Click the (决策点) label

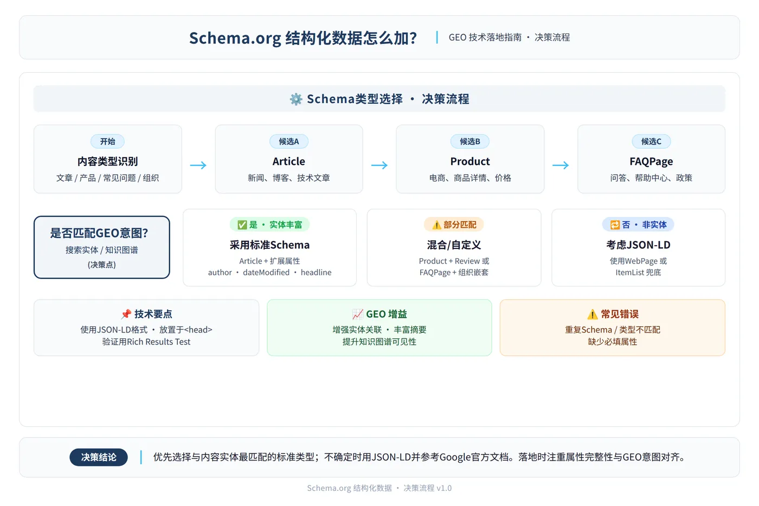tap(102, 265)
